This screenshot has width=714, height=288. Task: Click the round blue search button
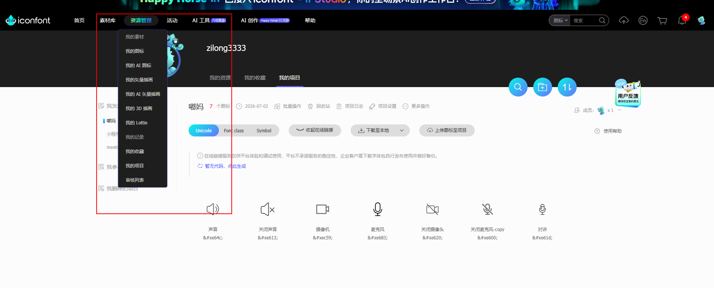(518, 87)
